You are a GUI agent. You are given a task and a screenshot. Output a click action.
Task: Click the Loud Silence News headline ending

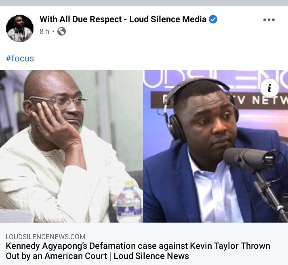pos(151,256)
